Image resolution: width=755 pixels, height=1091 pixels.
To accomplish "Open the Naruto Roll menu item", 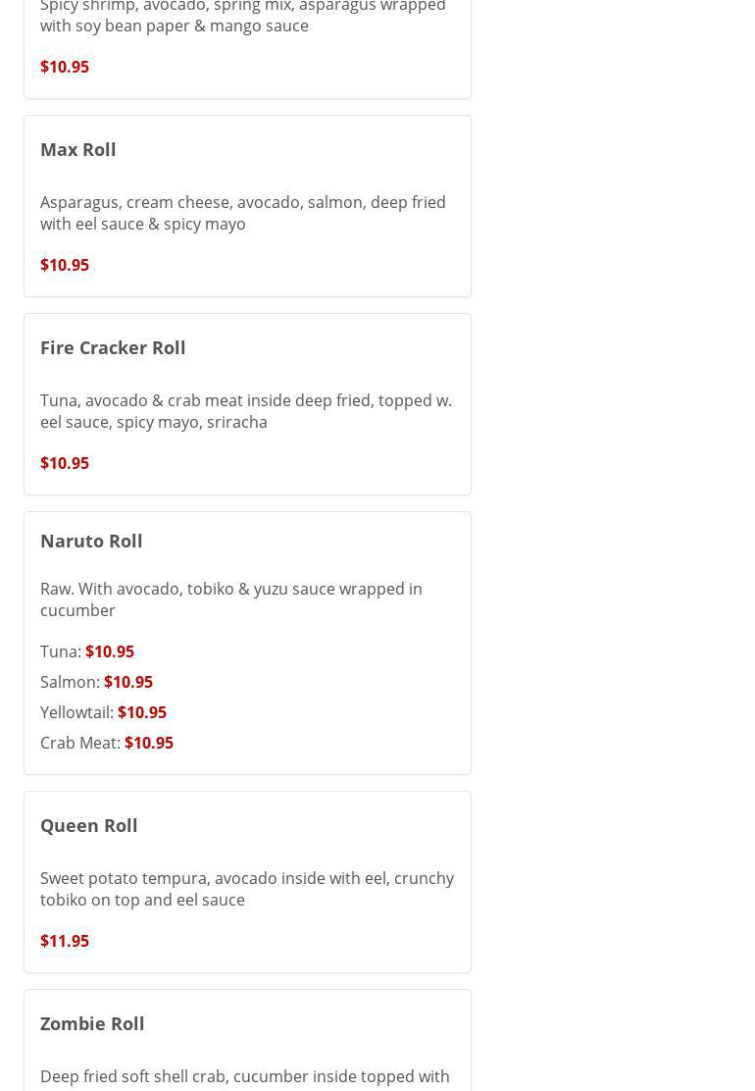I will [91, 541].
